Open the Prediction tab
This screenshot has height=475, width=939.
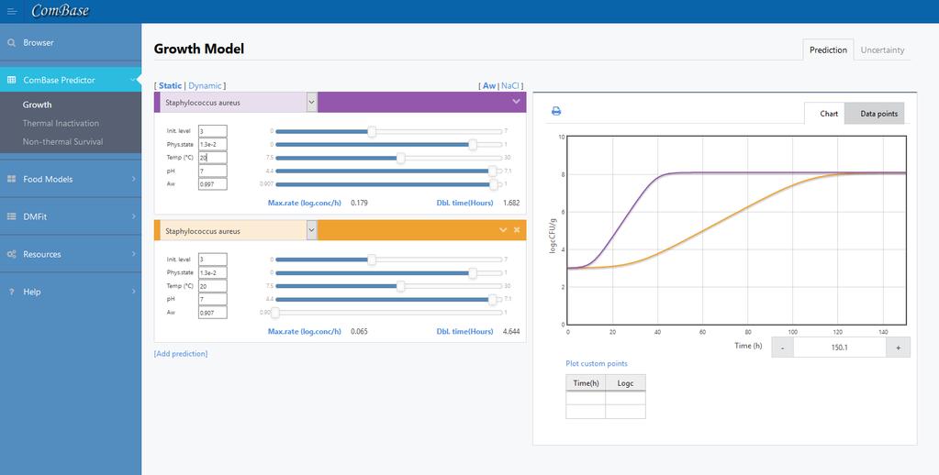pyautogui.click(x=828, y=50)
